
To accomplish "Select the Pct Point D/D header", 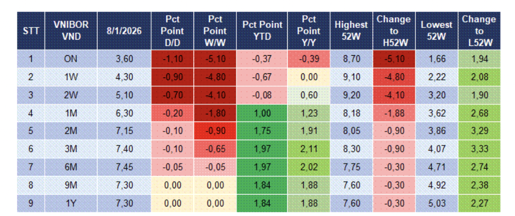I will point(173,30).
